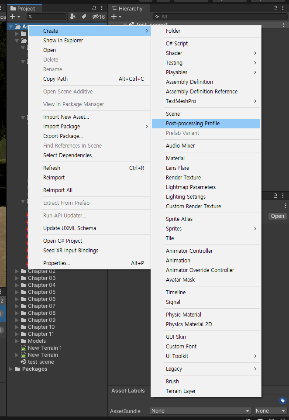Select Scene in the Create submenu

(x=206, y=114)
